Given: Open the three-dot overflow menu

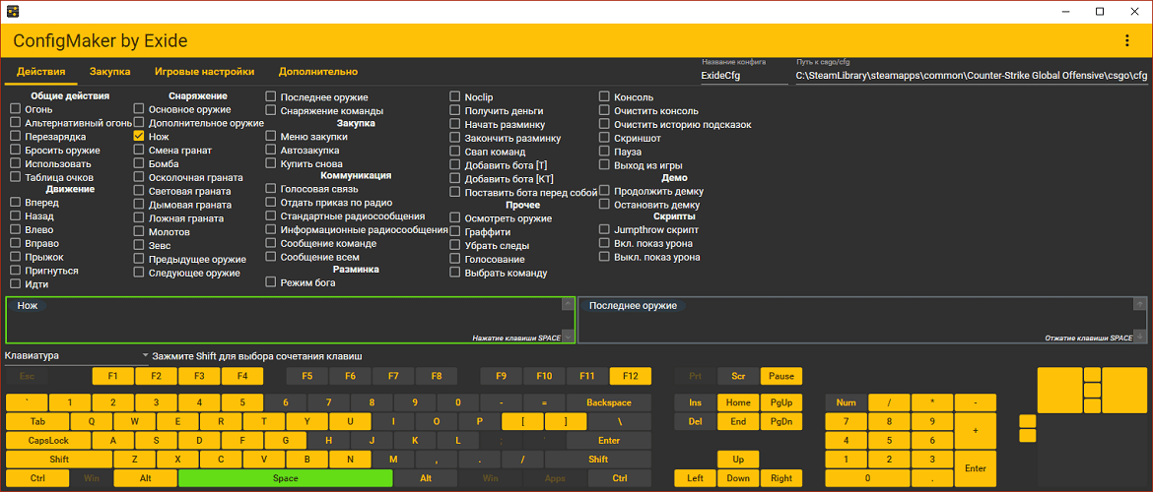Looking at the screenshot, I should click(1127, 41).
